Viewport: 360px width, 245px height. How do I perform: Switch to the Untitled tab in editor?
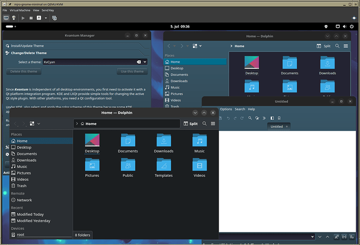279,126
